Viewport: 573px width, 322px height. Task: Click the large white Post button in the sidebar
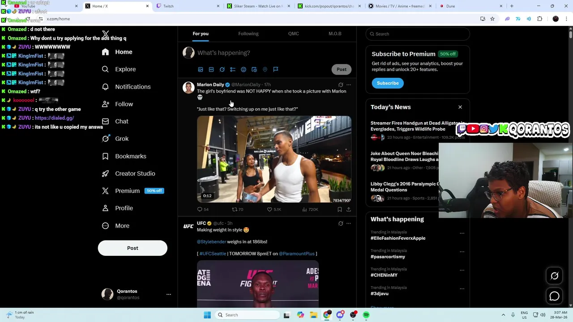pyautogui.click(x=133, y=248)
